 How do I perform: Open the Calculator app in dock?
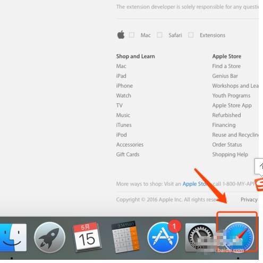pyautogui.click(x=125, y=236)
